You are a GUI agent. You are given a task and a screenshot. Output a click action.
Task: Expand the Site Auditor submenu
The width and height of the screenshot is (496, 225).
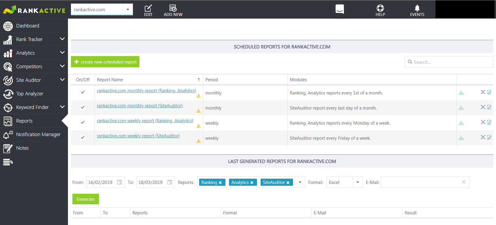click(62, 80)
